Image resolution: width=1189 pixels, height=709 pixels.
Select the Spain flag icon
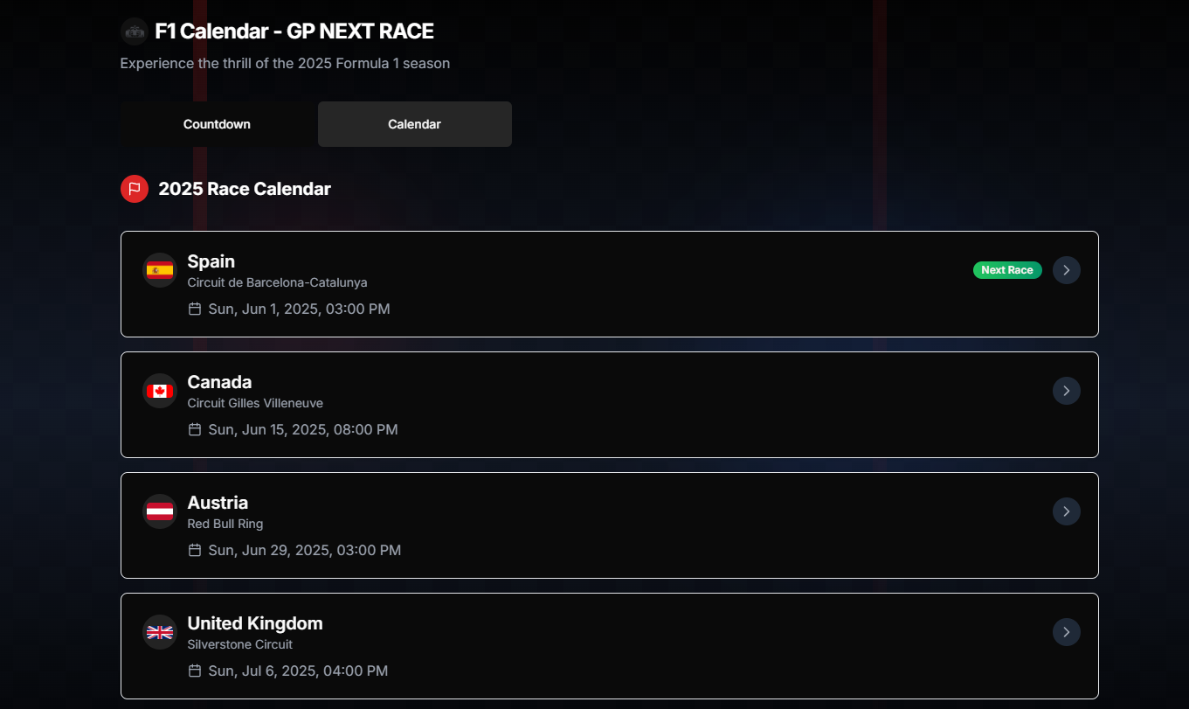(x=160, y=270)
